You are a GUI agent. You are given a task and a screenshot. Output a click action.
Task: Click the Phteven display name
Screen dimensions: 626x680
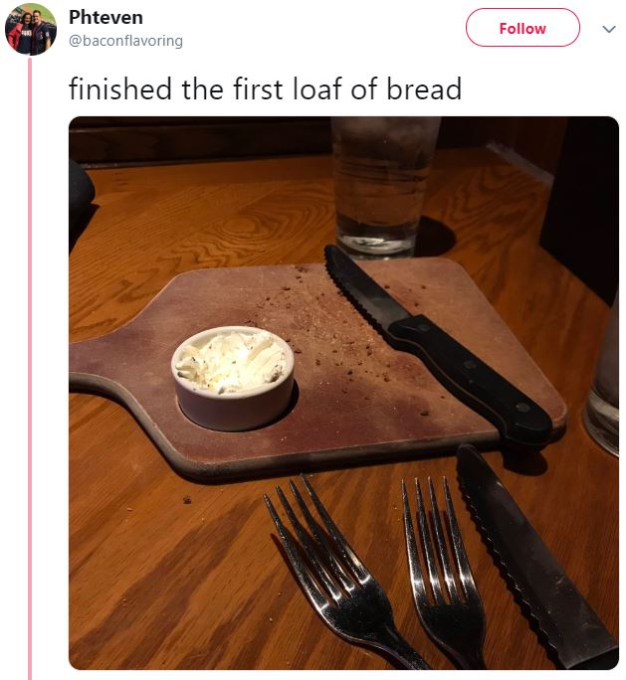point(105,17)
